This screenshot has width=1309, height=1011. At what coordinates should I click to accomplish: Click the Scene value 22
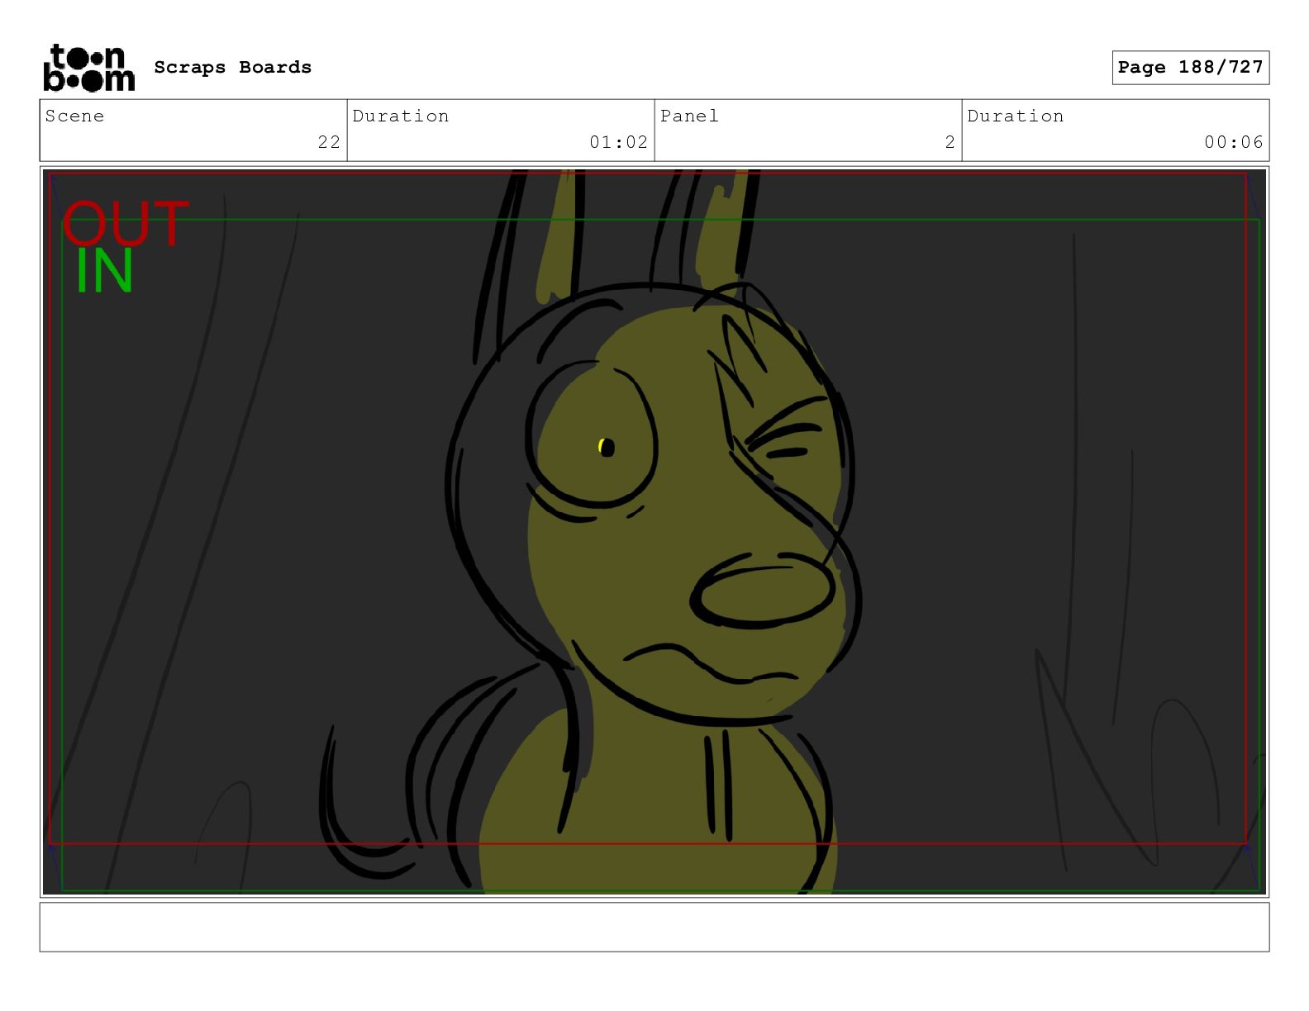[329, 142]
